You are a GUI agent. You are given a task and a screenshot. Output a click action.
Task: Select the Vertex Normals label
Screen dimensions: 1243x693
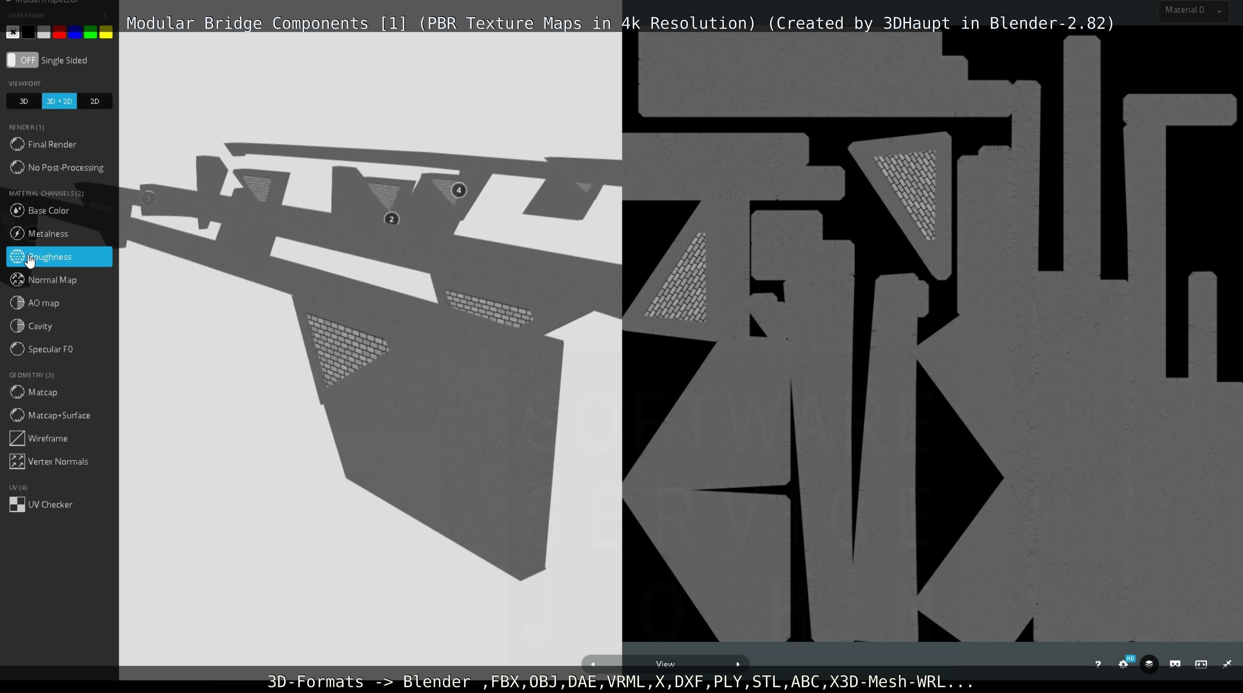click(x=58, y=462)
